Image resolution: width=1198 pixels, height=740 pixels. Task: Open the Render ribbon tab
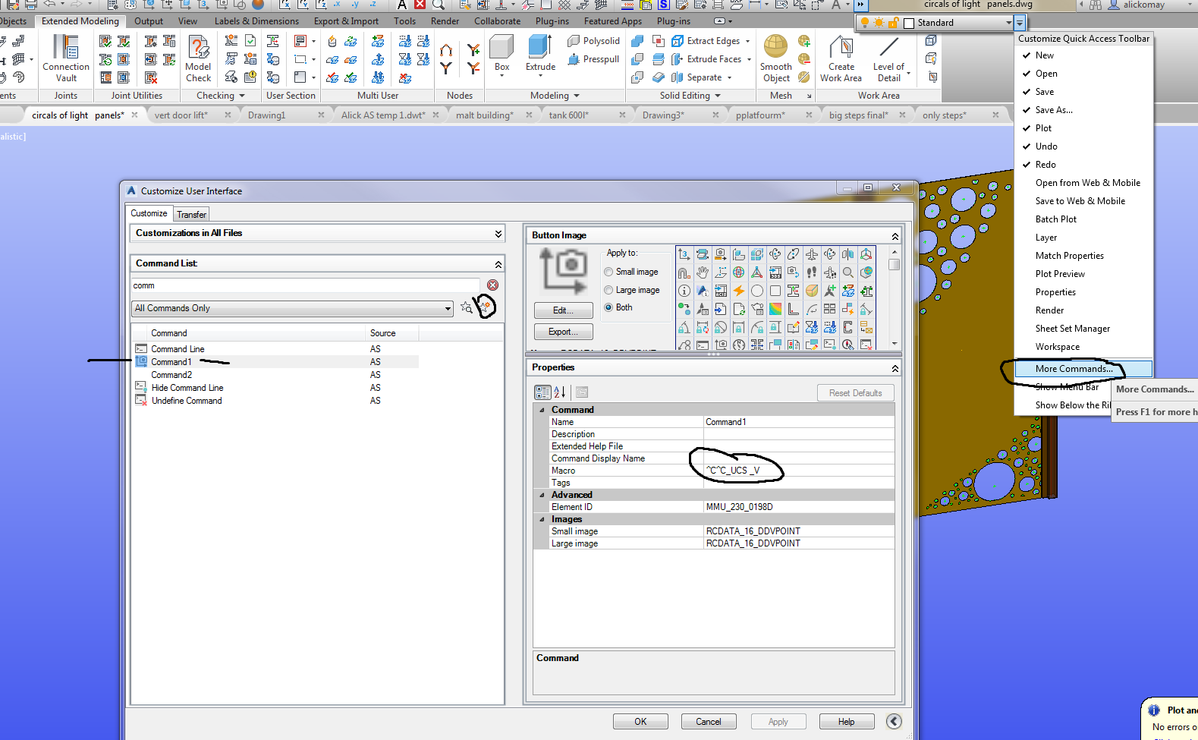[445, 21]
